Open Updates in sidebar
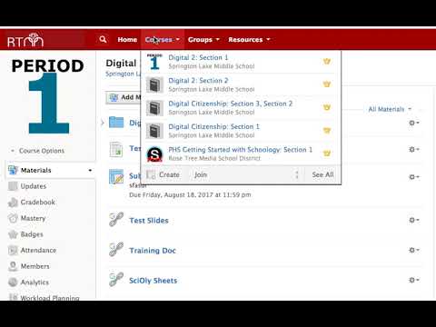 click(x=34, y=186)
